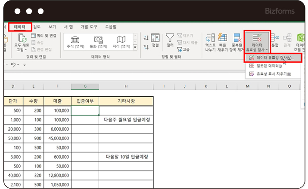
Task: Open the undo history dropdown arrow
Action: click(x=19, y=65)
